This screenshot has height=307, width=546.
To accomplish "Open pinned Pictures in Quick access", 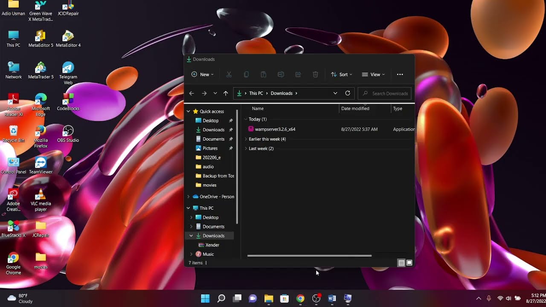I will pos(210,148).
